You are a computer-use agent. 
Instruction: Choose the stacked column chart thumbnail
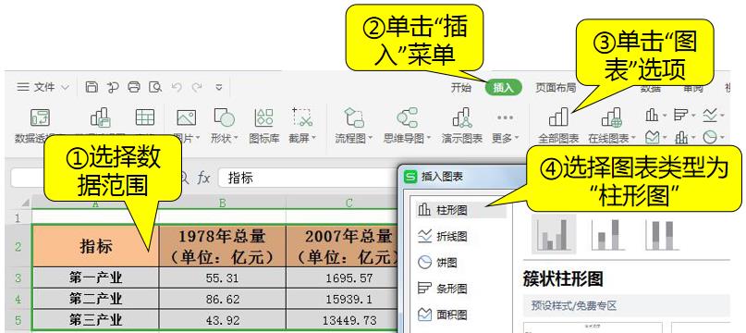(x=607, y=234)
